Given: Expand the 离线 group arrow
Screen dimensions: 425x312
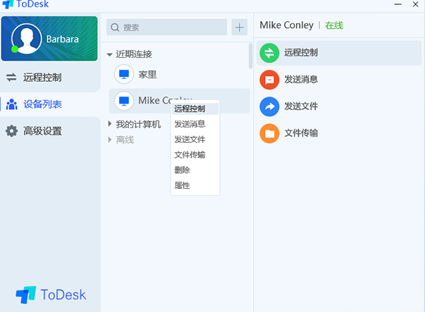Looking at the screenshot, I should click(x=110, y=139).
